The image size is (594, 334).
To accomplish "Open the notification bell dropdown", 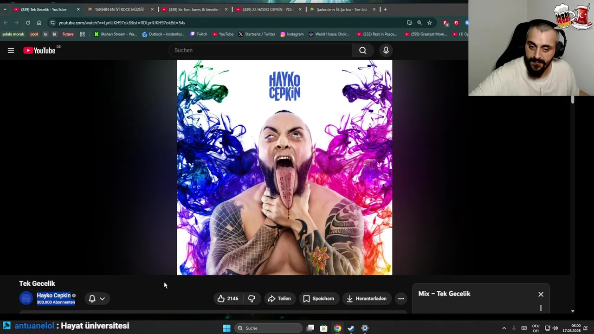I will click(97, 299).
